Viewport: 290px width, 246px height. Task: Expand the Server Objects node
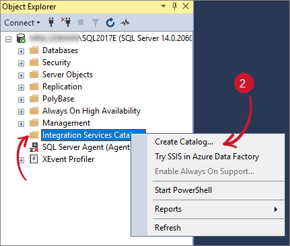pos(21,75)
